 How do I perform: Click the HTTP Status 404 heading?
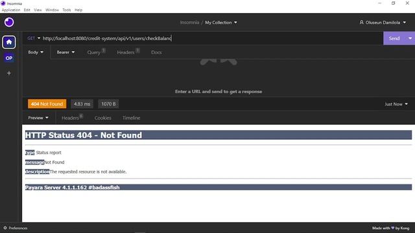(x=84, y=135)
